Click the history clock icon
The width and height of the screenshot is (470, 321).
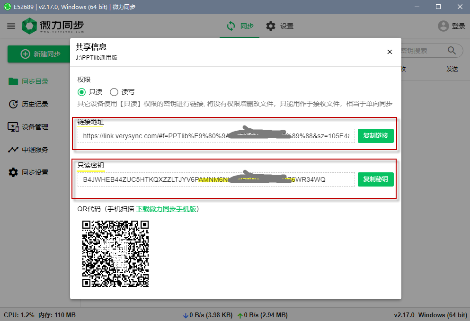click(13, 104)
